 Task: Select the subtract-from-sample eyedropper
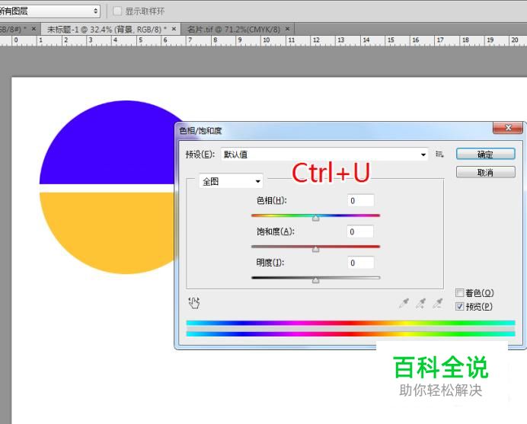pos(437,303)
